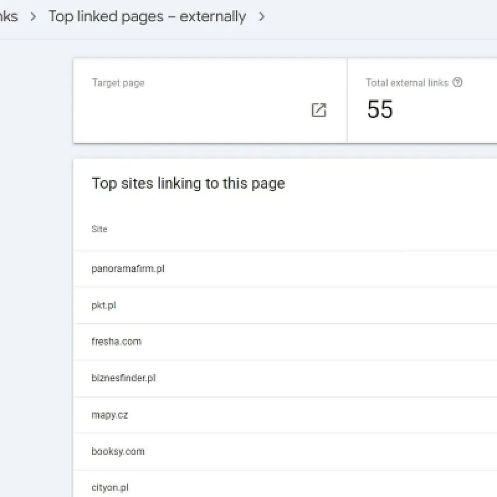Select mapy.cz linking site
Image resolution: width=497 pixels, height=497 pixels.
(285, 415)
